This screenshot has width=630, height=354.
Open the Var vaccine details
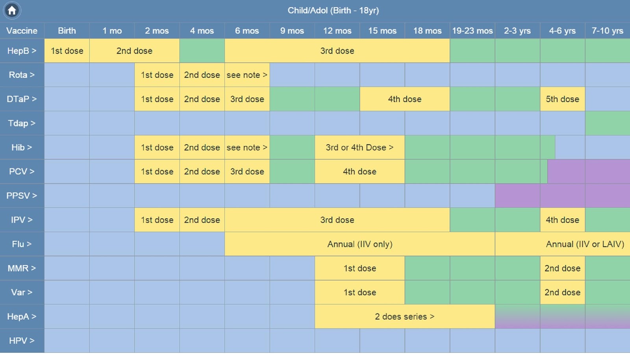click(x=22, y=292)
